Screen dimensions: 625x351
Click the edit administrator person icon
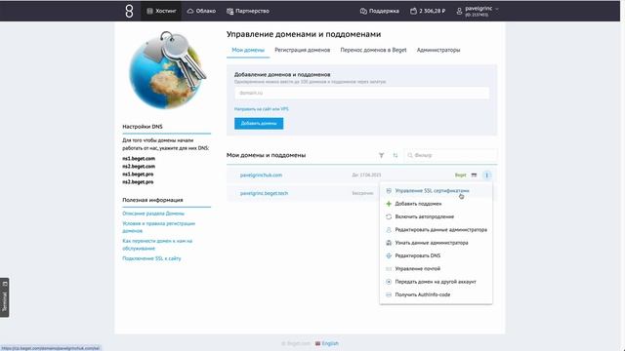pyautogui.click(x=389, y=230)
